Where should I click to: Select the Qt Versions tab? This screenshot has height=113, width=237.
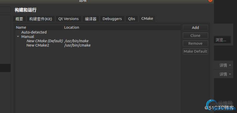coord(69,19)
